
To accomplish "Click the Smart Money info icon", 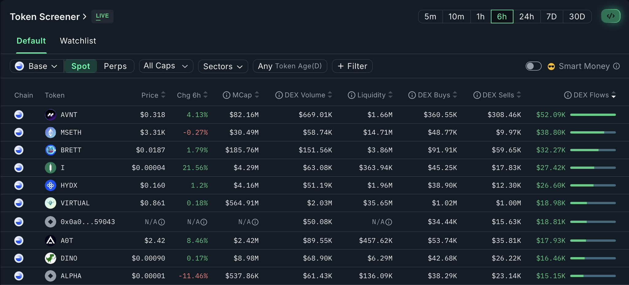I will 616,66.
